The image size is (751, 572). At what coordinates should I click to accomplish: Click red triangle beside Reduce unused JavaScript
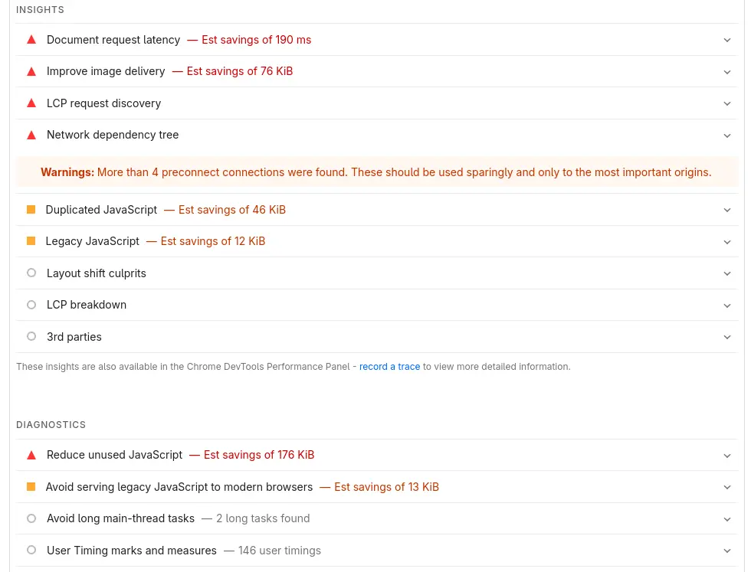(31, 455)
